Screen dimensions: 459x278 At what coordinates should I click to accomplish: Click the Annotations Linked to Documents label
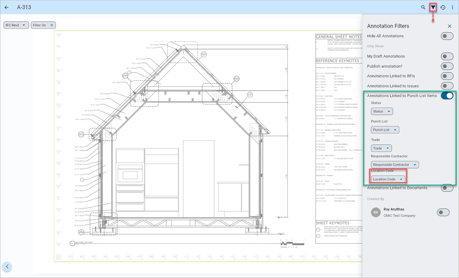coord(397,188)
